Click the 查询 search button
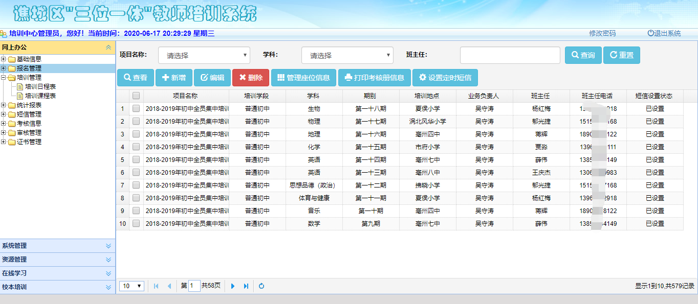This screenshot has height=304, width=698. pos(583,55)
